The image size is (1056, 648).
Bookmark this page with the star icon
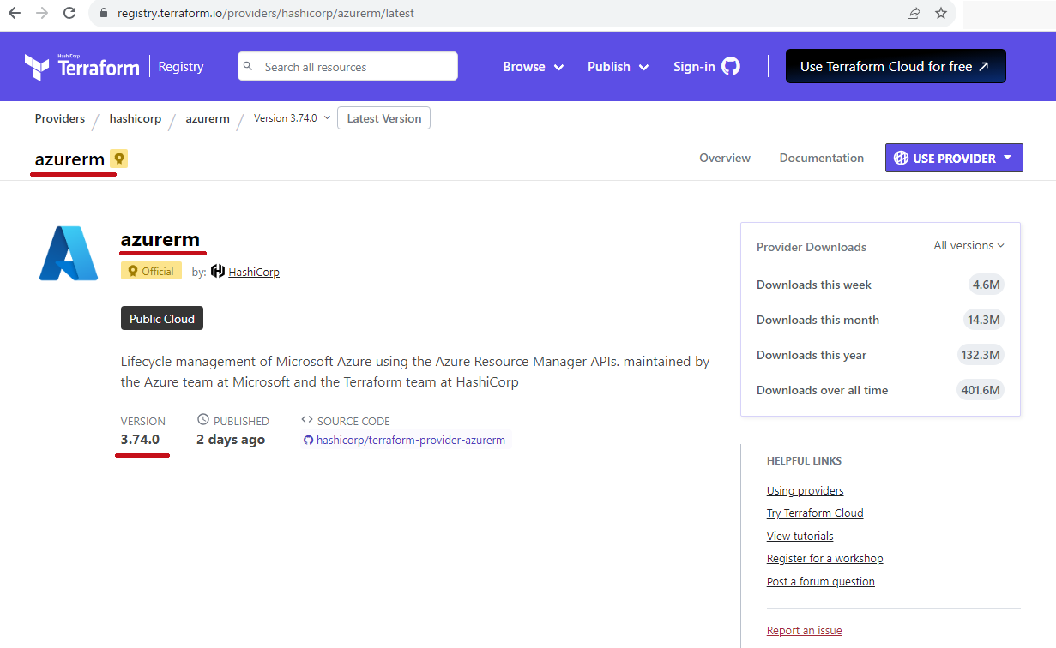941,14
